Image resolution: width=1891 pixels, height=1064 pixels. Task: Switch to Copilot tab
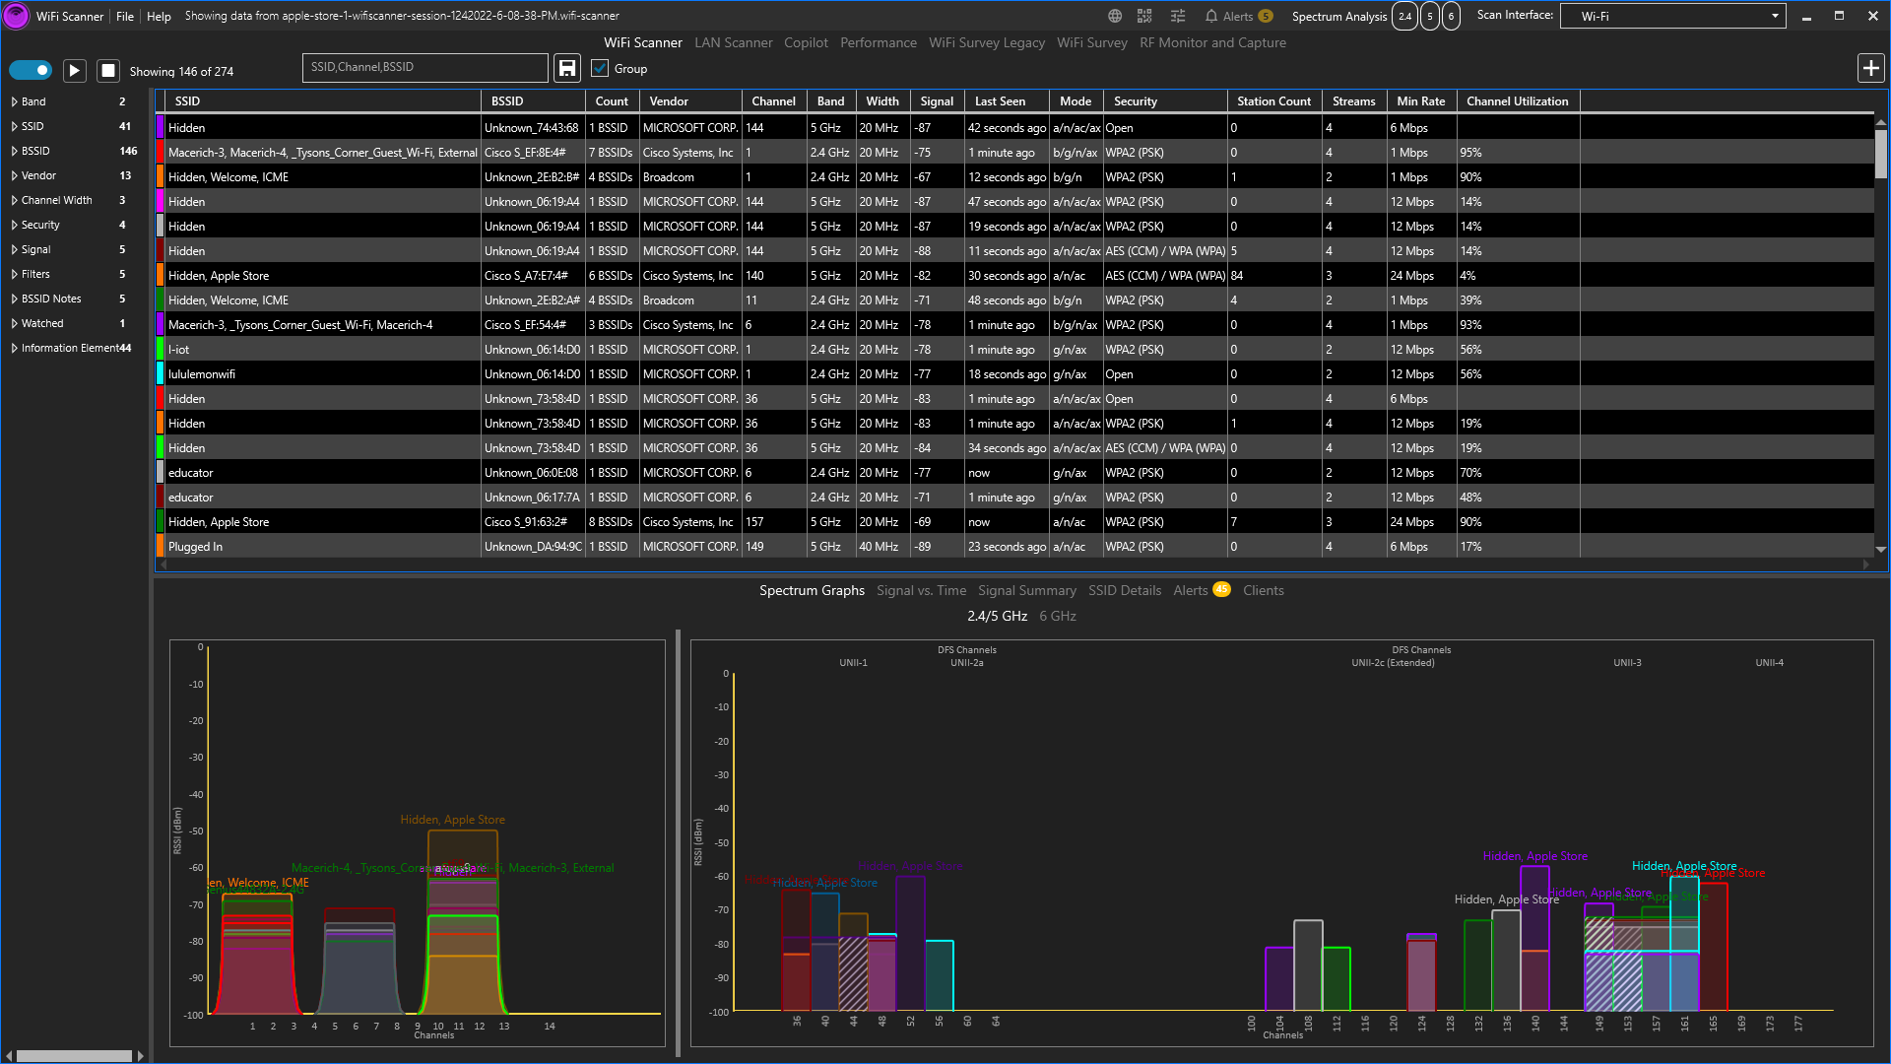(806, 42)
